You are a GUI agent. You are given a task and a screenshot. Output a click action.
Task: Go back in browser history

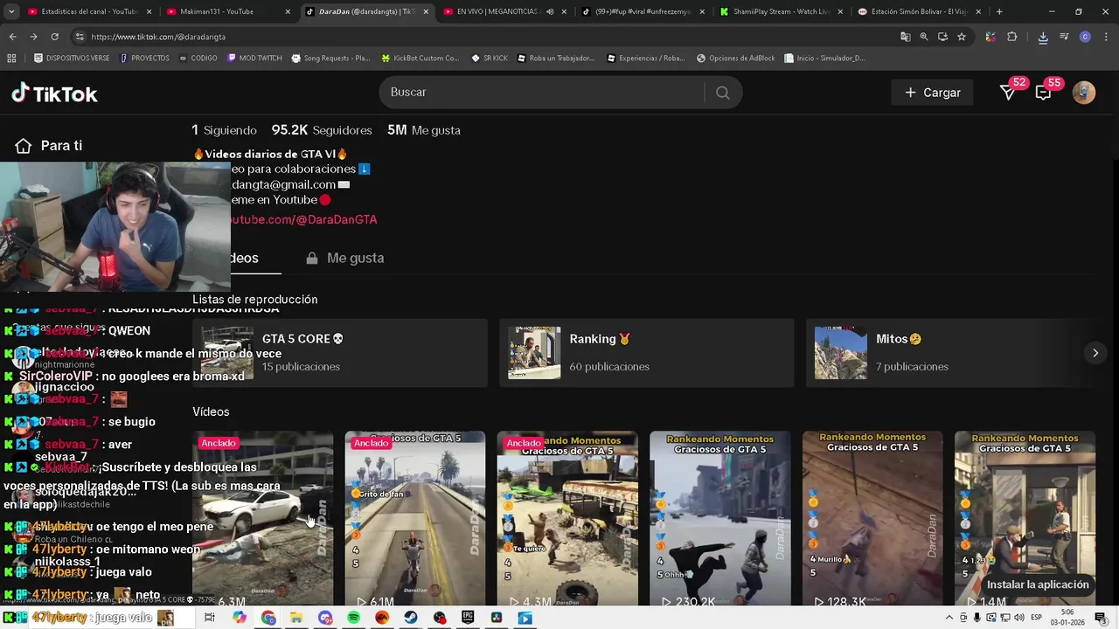point(12,37)
